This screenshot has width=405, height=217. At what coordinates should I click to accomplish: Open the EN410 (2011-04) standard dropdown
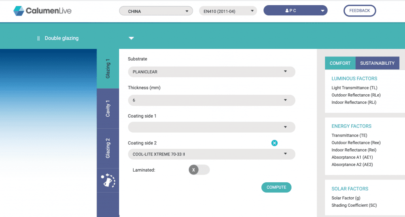click(x=228, y=11)
